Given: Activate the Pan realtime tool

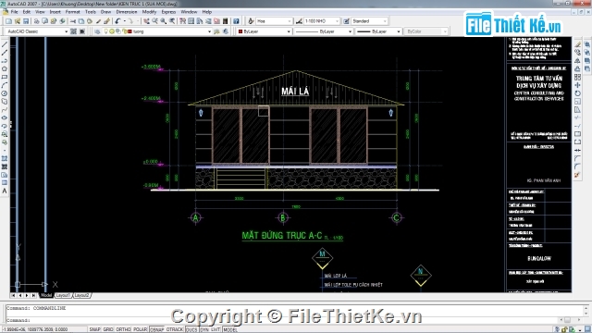Looking at the screenshot, I should point(146,21).
